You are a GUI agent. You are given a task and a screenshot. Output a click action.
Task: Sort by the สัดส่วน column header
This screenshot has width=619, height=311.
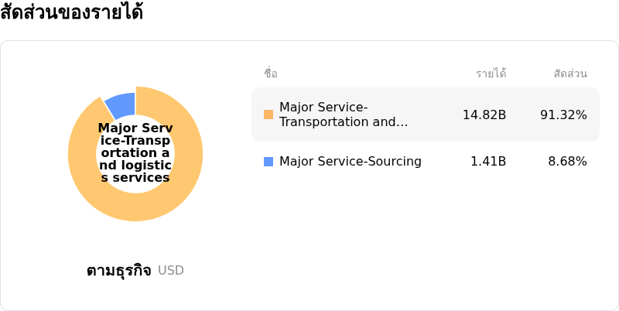pos(570,73)
